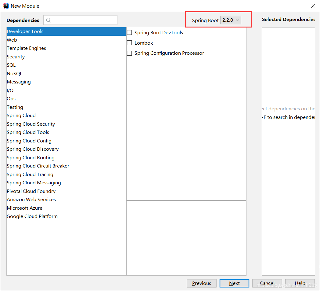Click Spring Configuration Processor label
The image size is (320, 291).
(x=169, y=53)
